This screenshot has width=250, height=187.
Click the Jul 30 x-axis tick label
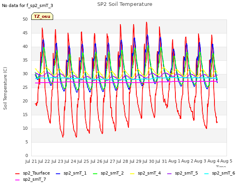pyautogui.click(x=149, y=161)
